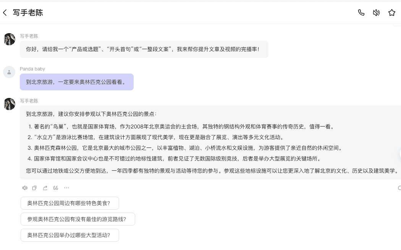Click 写手老陈 avatar beside greeting message
401x250 pixels.
(x=9, y=39)
